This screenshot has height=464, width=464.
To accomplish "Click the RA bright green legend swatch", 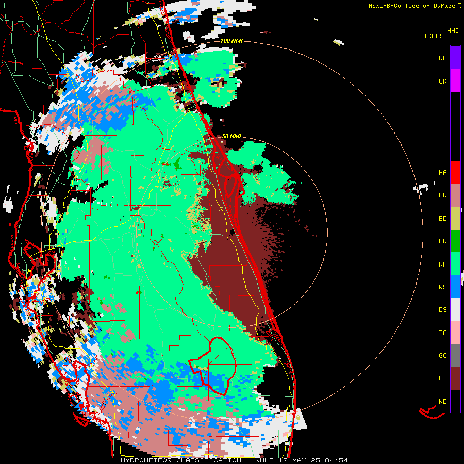I will 455,264.
